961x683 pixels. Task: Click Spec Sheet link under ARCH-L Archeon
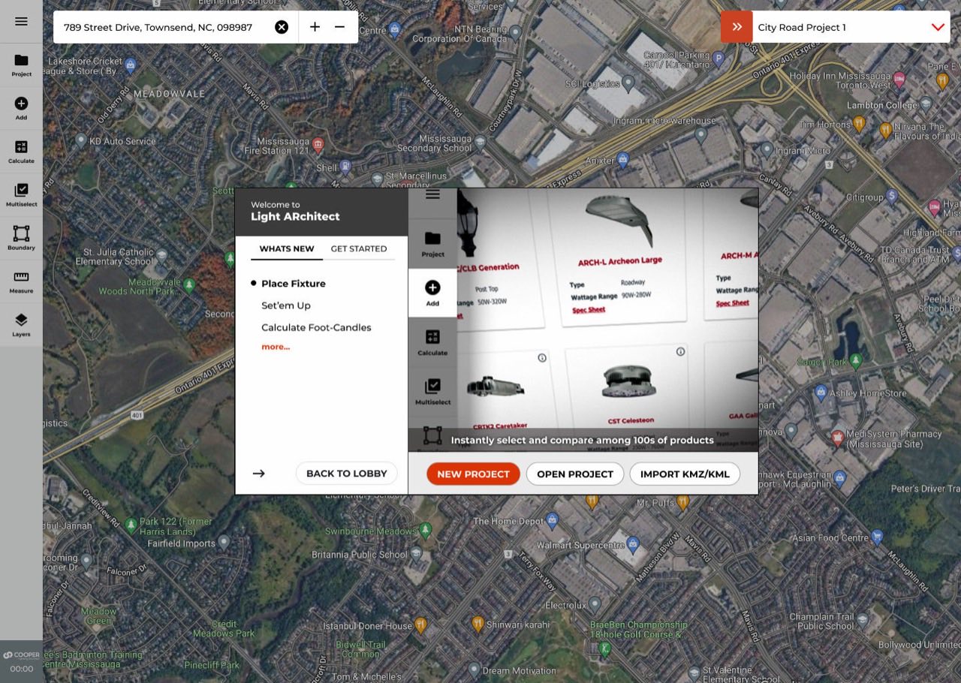click(x=589, y=309)
